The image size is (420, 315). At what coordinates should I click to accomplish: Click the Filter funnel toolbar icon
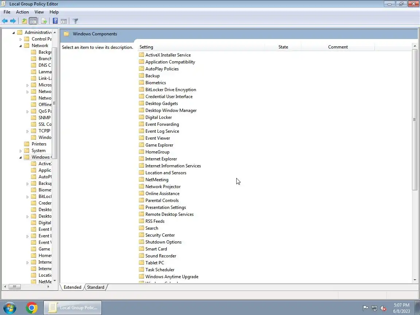pyautogui.click(x=75, y=21)
